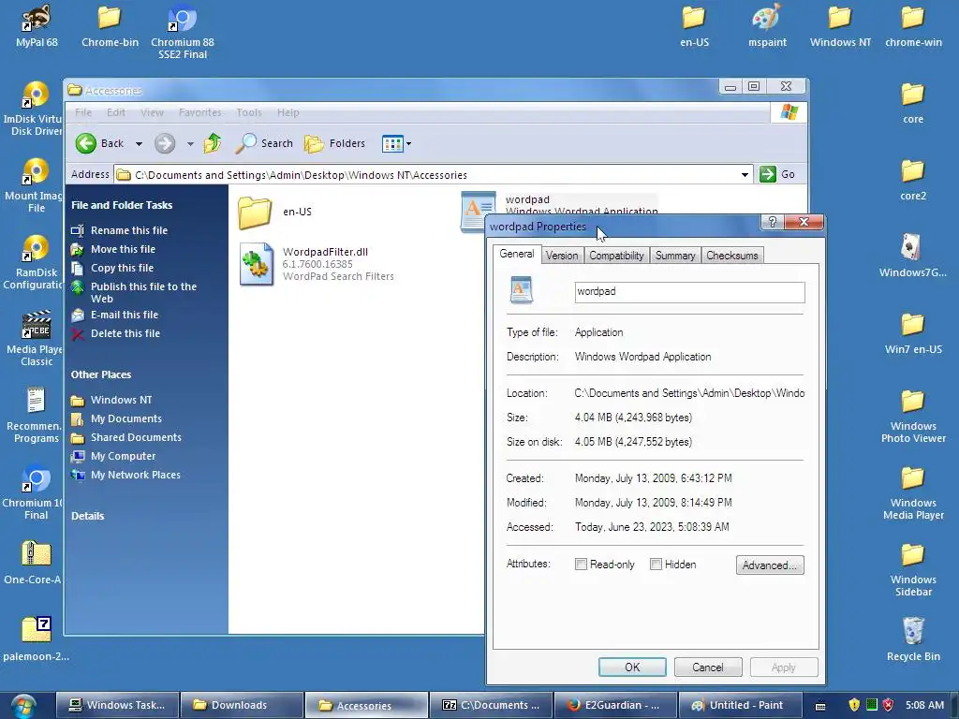Switch to E2Guardian taskbar button

click(x=614, y=705)
